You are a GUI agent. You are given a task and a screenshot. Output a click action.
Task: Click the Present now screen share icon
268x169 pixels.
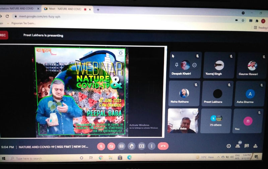142,146
